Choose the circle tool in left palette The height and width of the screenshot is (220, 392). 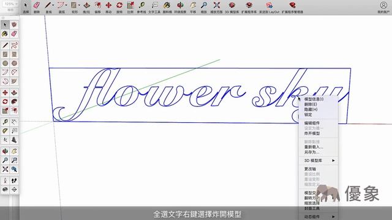[x=6, y=64]
